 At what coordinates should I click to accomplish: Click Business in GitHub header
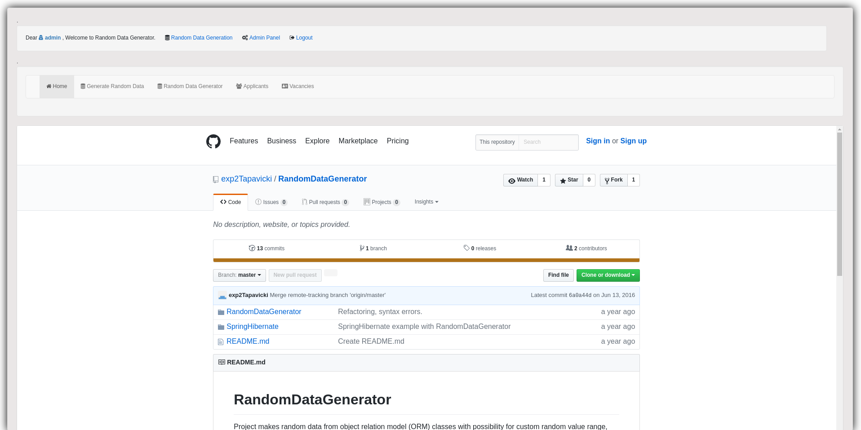pyautogui.click(x=282, y=141)
